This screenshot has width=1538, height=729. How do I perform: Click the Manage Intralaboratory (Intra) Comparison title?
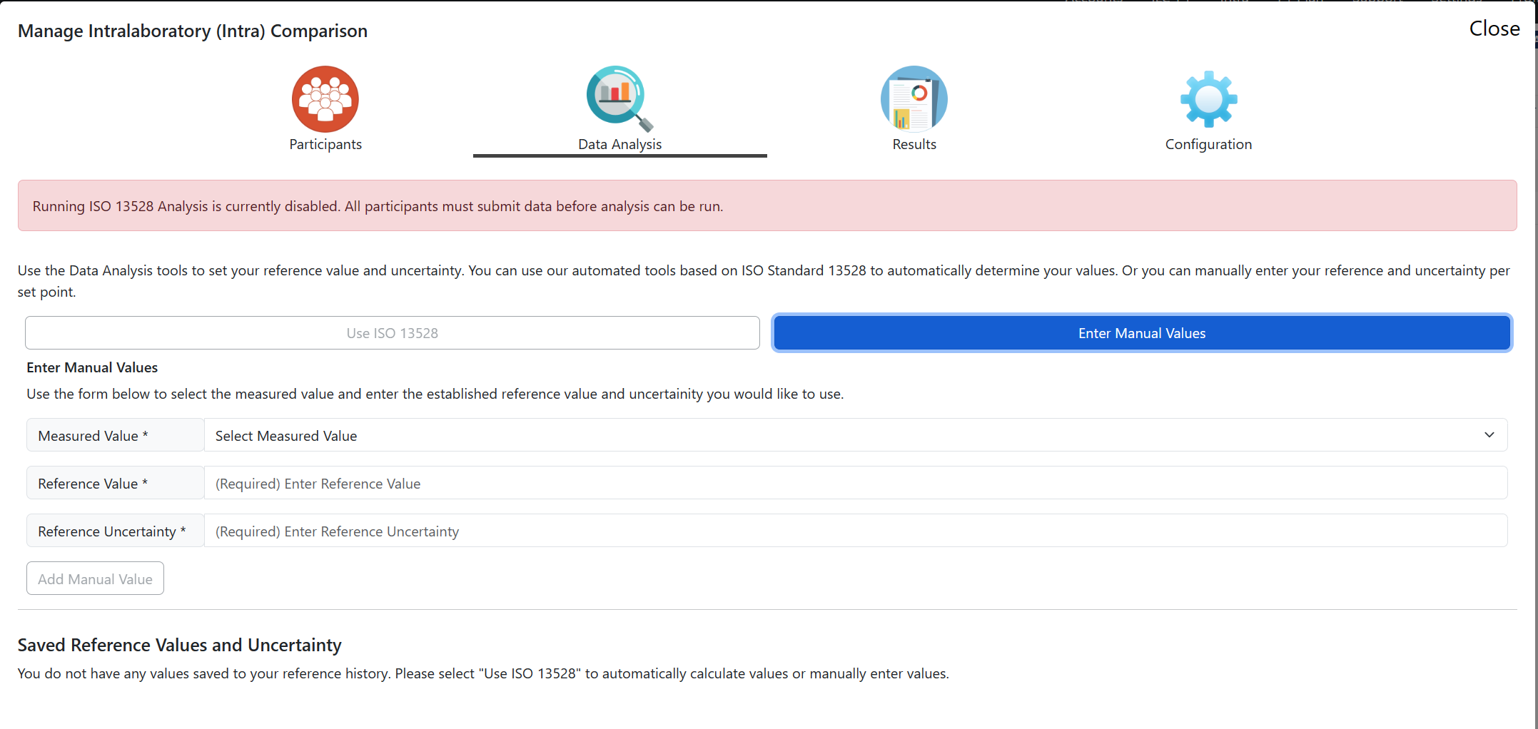[193, 31]
